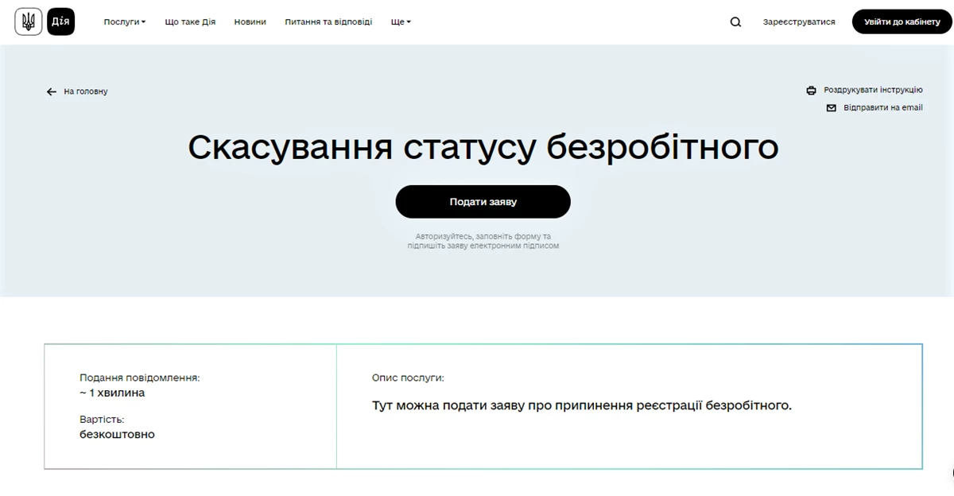The image size is (954, 496).
Task: Click the envelope email icon
Action: click(831, 108)
